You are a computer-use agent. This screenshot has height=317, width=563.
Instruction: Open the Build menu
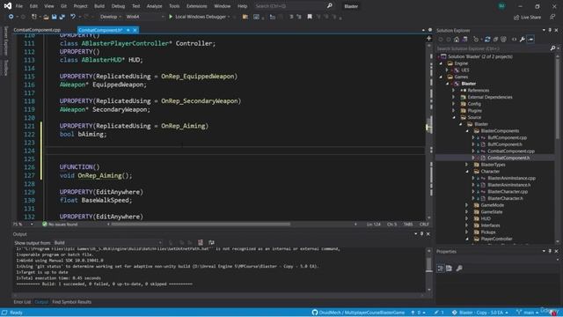click(x=99, y=6)
